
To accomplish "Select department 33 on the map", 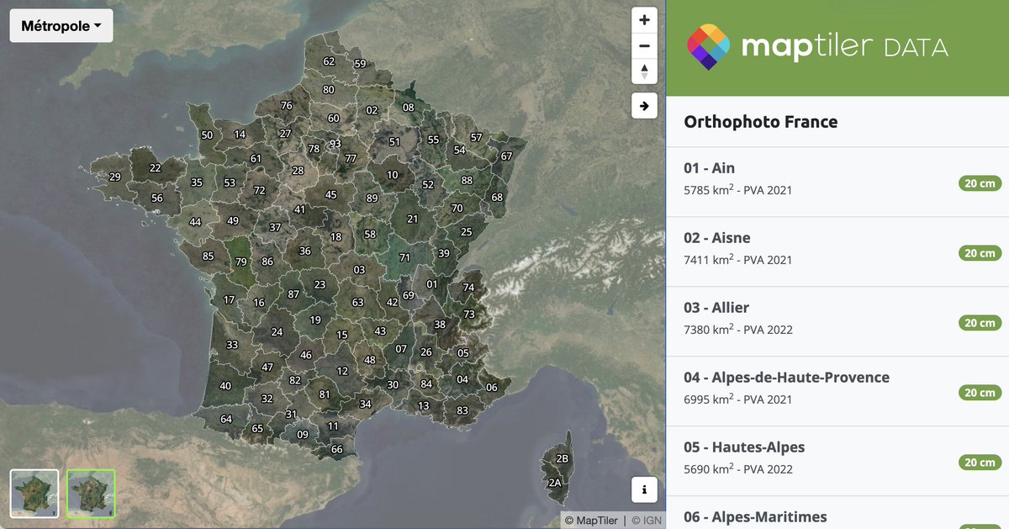I will pyautogui.click(x=232, y=345).
